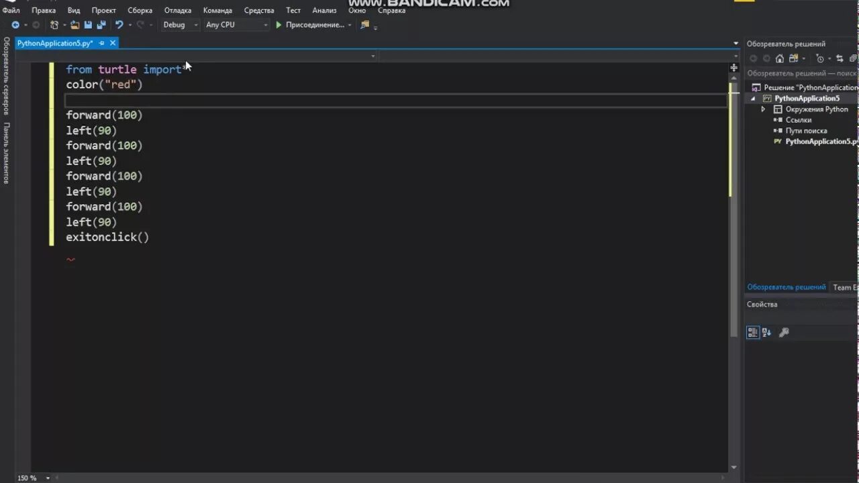859x483 pixels.
Task: Undo the last edit
Action: click(x=119, y=25)
